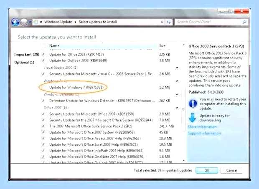Collapse the Windows Defender group chevron

pos(177,94)
